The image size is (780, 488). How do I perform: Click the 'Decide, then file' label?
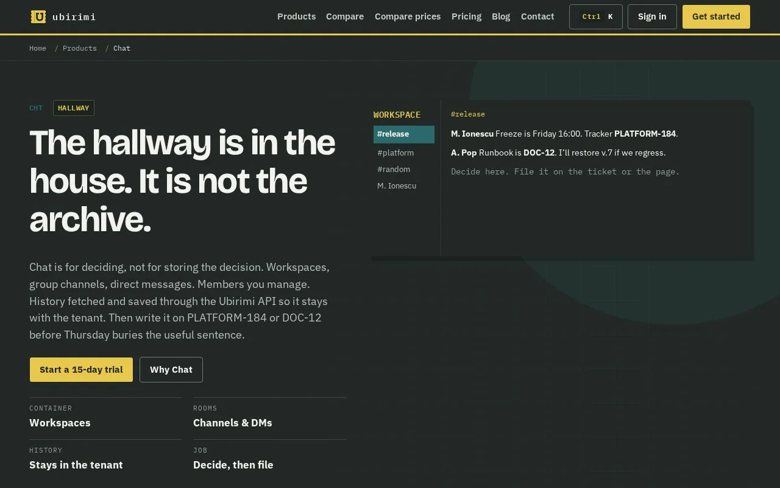(x=233, y=465)
